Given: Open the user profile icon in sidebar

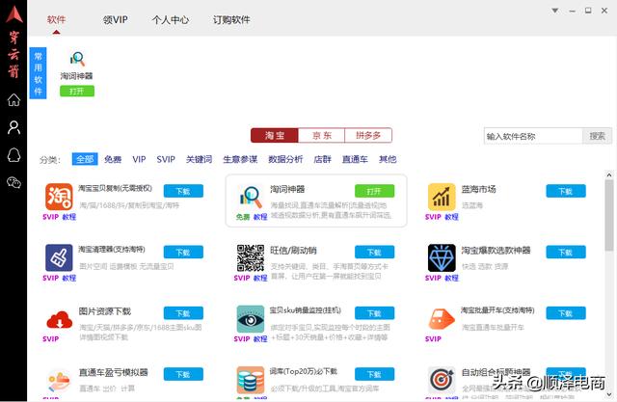Looking at the screenshot, I should coord(13,127).
